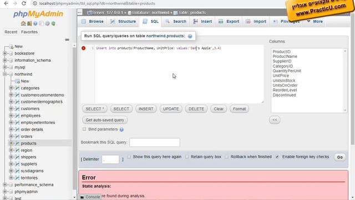Open the navigation settings gear icon
This screenshot has width=355, height=200.
point(47,23)
